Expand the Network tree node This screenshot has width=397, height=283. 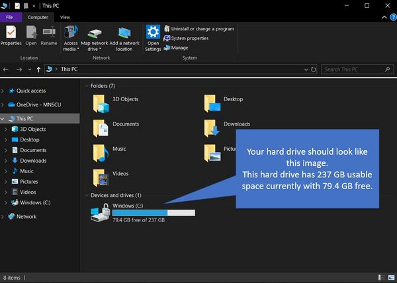(x=3, y=217)
